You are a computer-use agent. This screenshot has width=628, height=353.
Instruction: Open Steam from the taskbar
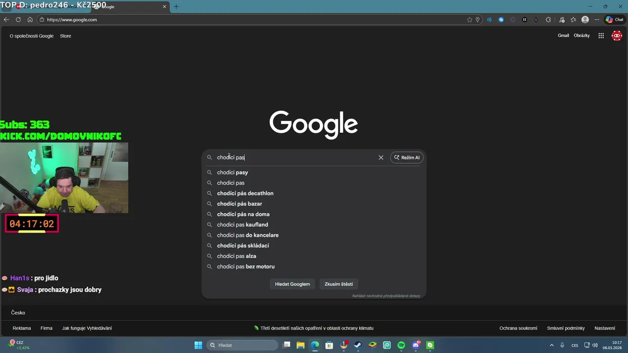(358, 345)
